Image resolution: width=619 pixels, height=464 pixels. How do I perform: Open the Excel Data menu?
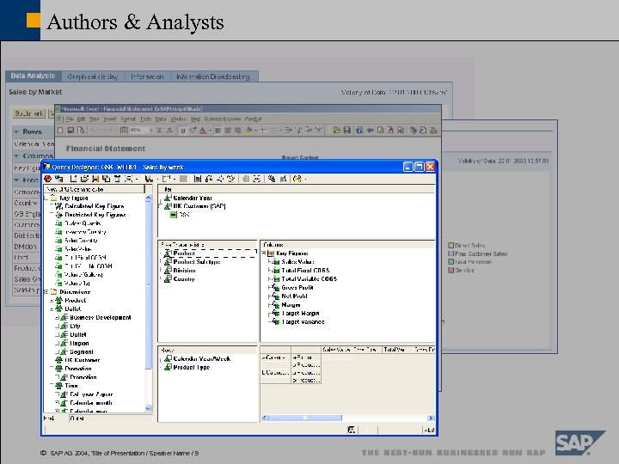160,119
